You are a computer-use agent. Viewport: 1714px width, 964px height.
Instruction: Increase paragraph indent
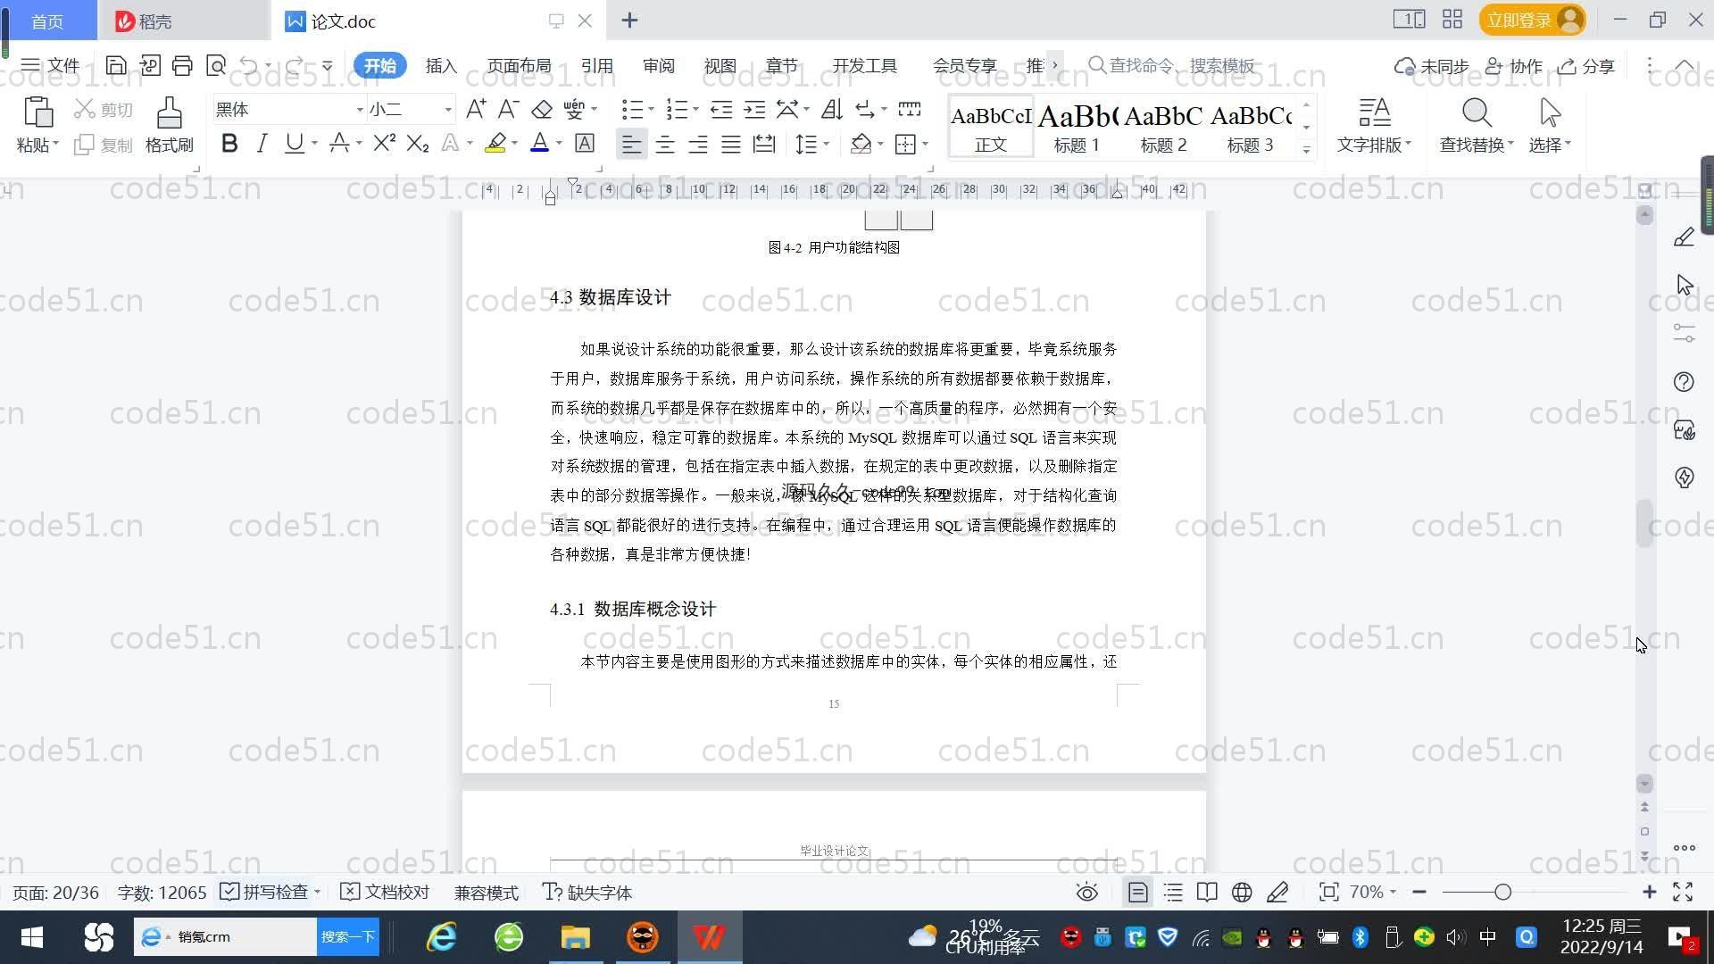755,109
